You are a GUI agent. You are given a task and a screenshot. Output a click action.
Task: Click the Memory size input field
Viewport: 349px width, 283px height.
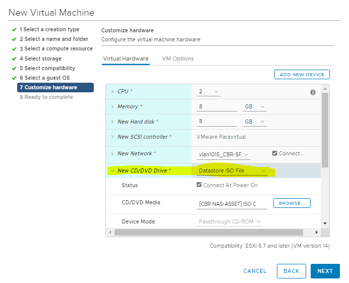tap(216, 107)
